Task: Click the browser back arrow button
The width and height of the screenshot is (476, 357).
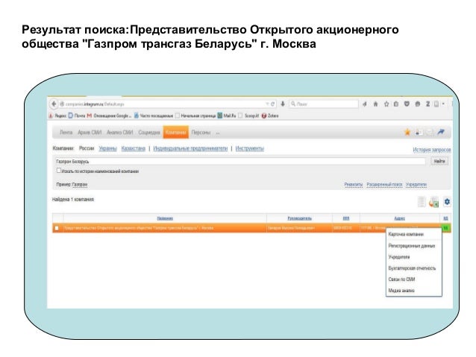Action: click(x=54, y=104)
